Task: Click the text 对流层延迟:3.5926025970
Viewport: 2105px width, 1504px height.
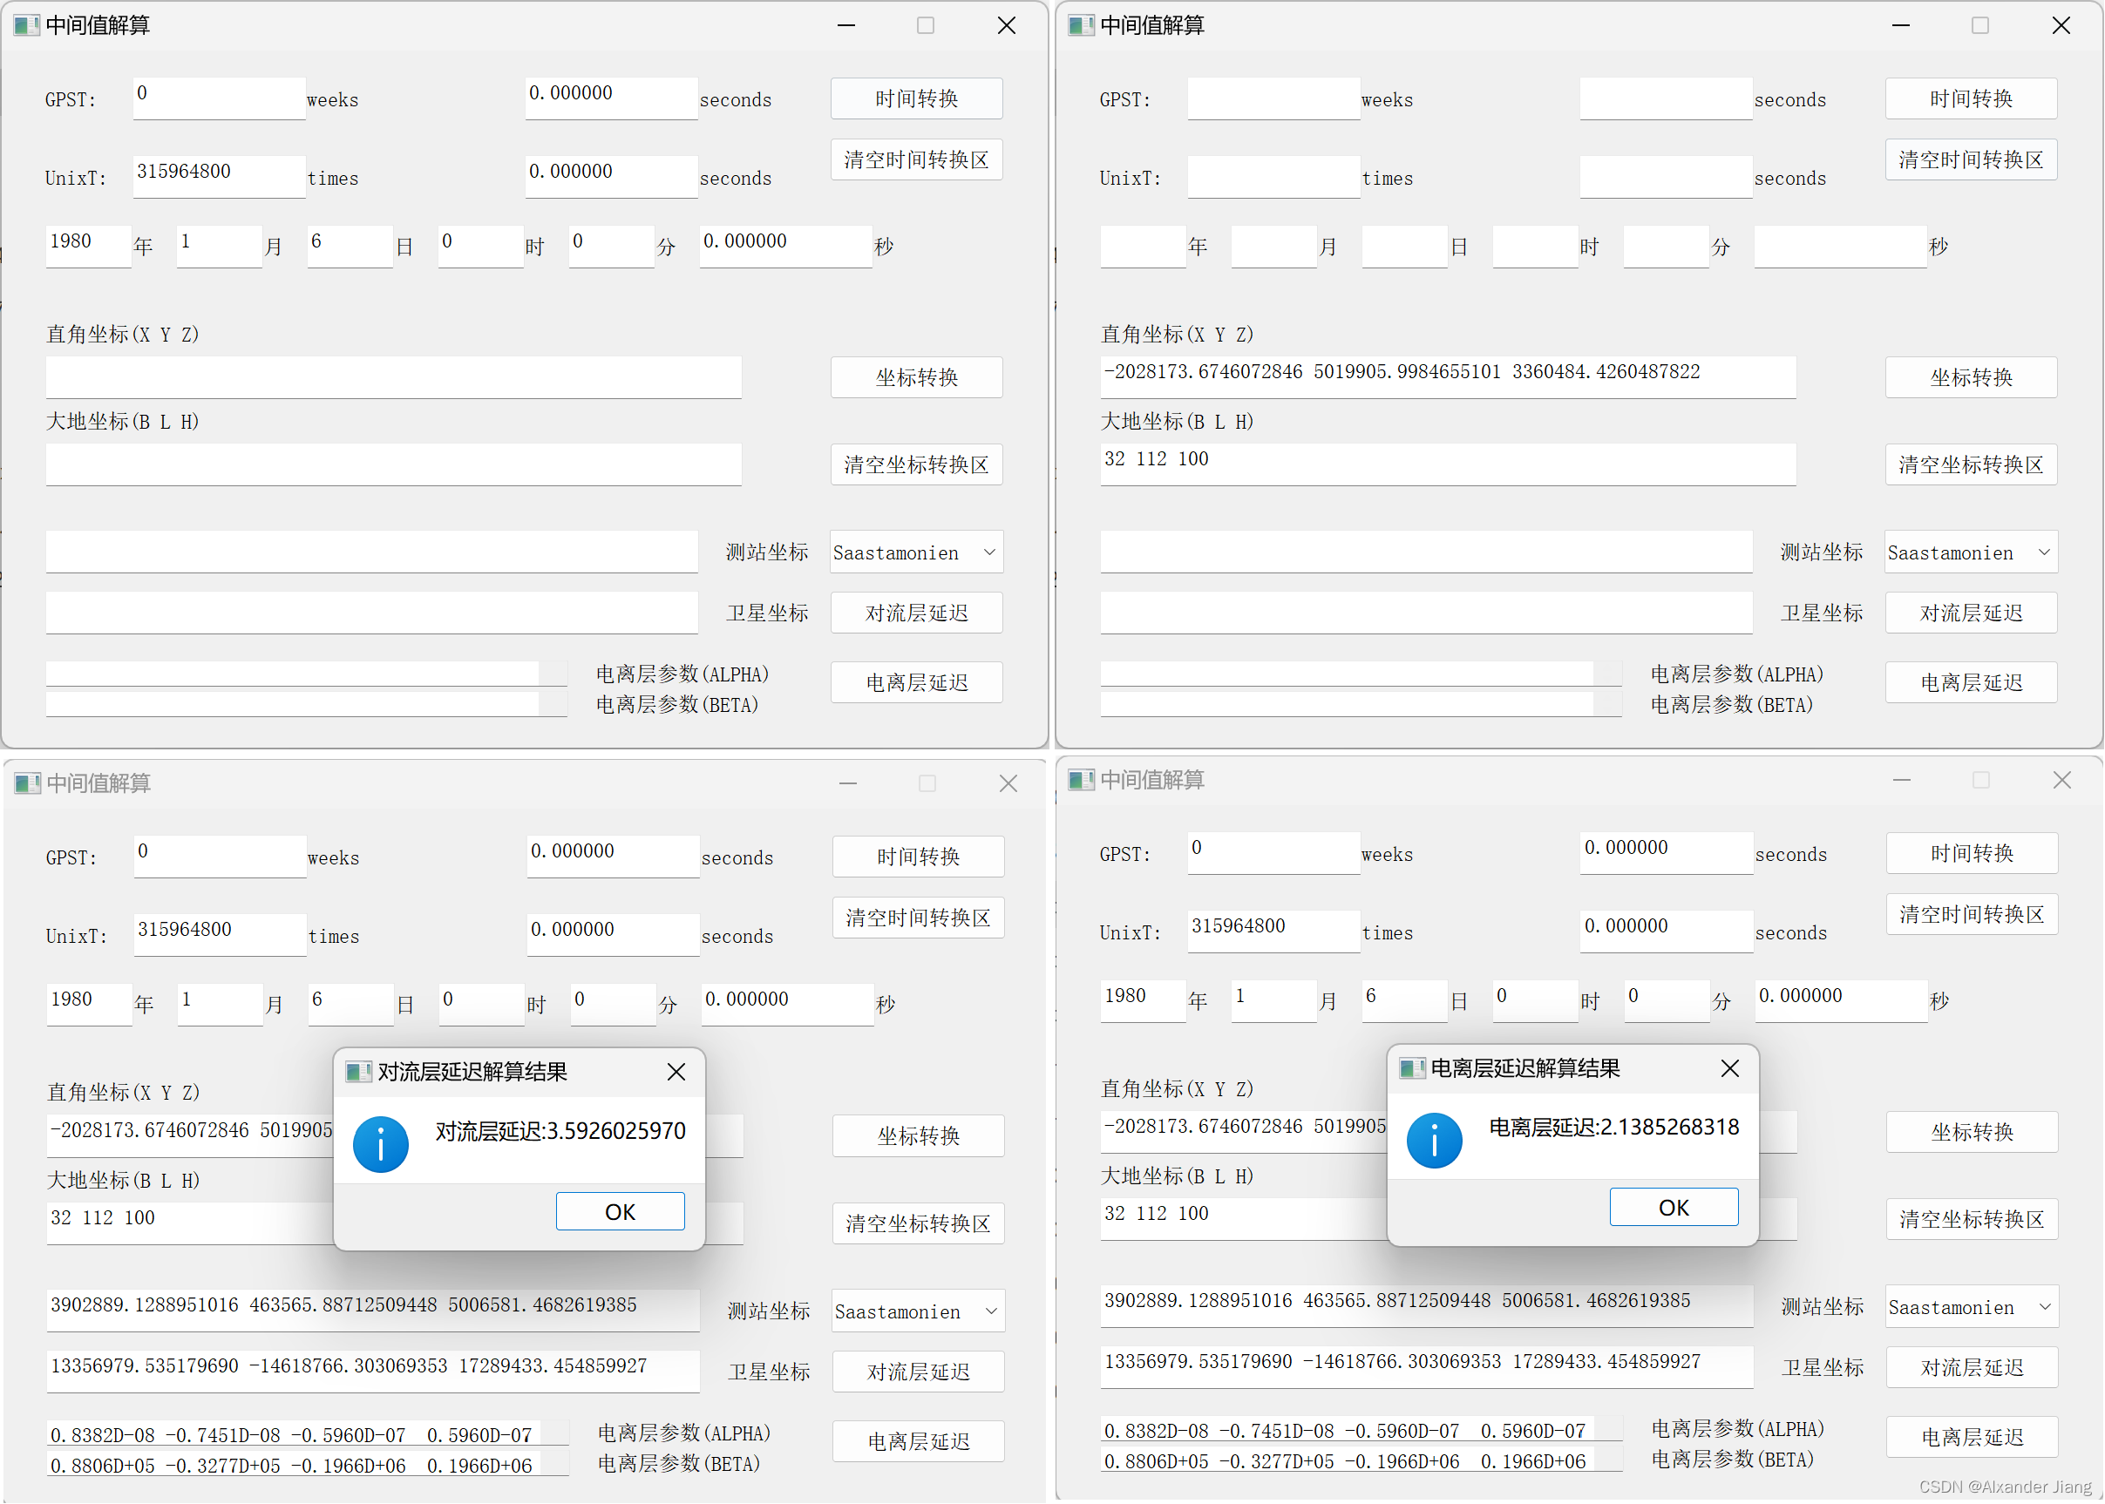Action: [560, 1131]
